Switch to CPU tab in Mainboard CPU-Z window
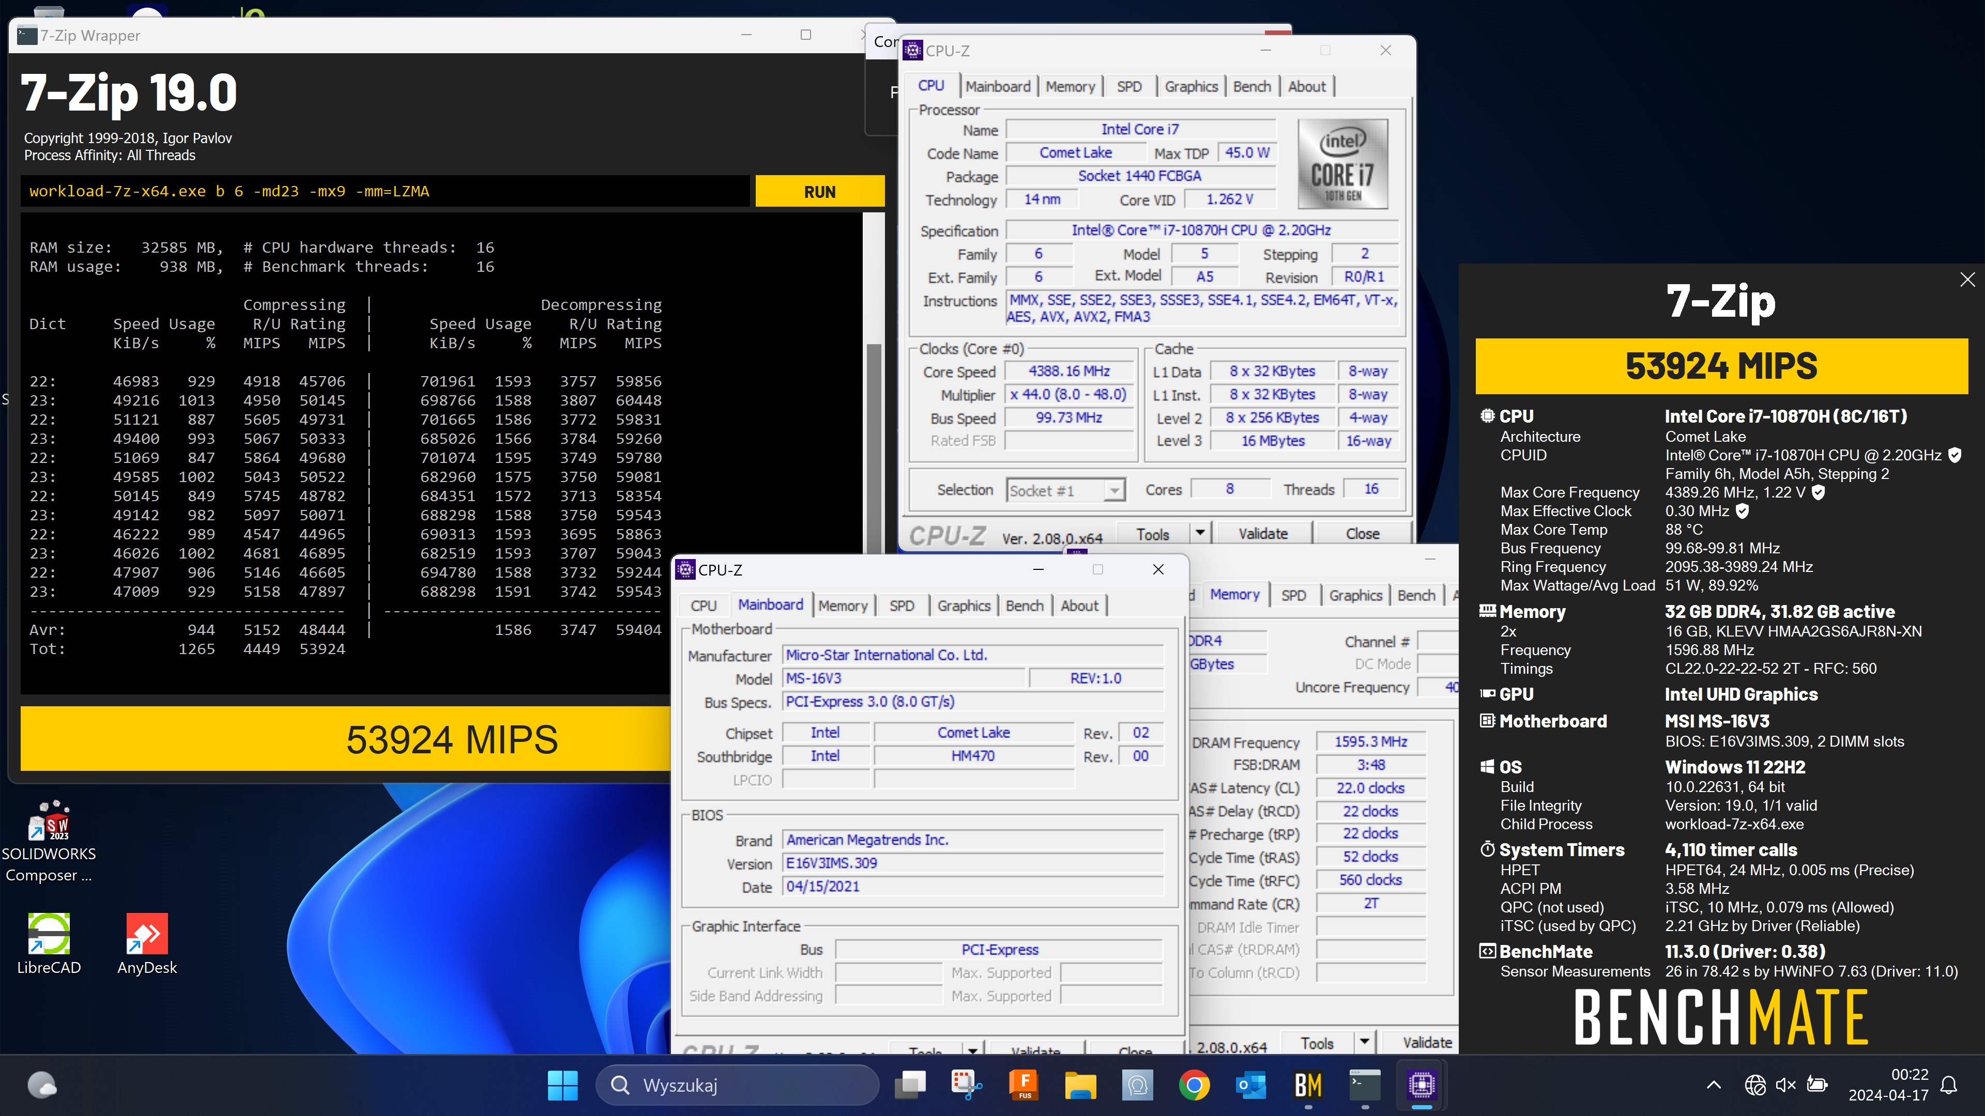1985x1116 pixels. click(704, 606)
